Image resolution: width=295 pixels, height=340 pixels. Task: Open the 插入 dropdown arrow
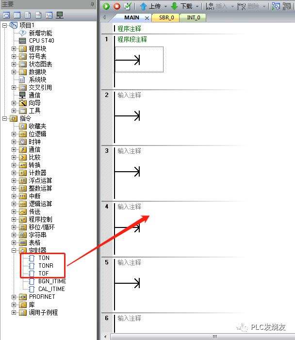[232, 6]
